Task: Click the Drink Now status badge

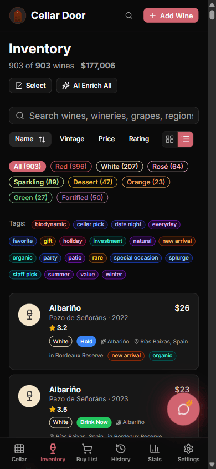Action: 94,422
